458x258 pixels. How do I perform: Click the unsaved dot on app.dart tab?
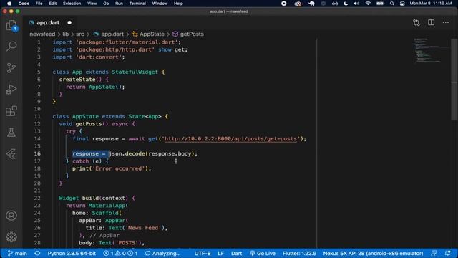coord(69,22)
